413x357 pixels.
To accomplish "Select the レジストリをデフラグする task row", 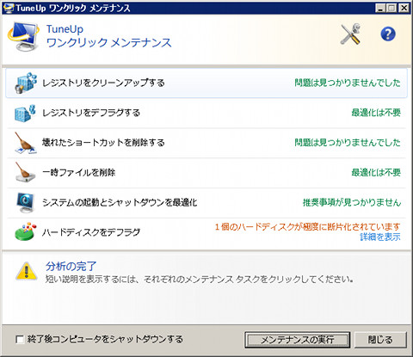I will [x=206, y=113].
